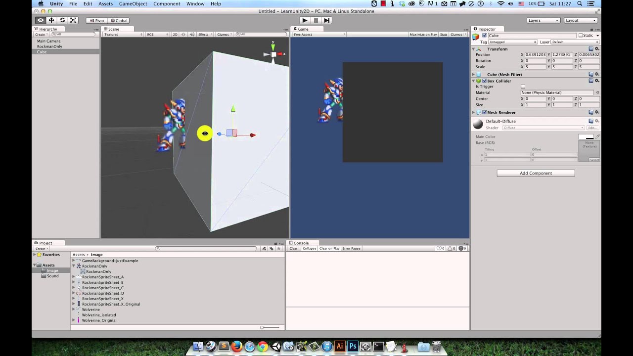Toggle Maximize on Play in Game view
Viewport: 633px width, 356px height.
423,35
